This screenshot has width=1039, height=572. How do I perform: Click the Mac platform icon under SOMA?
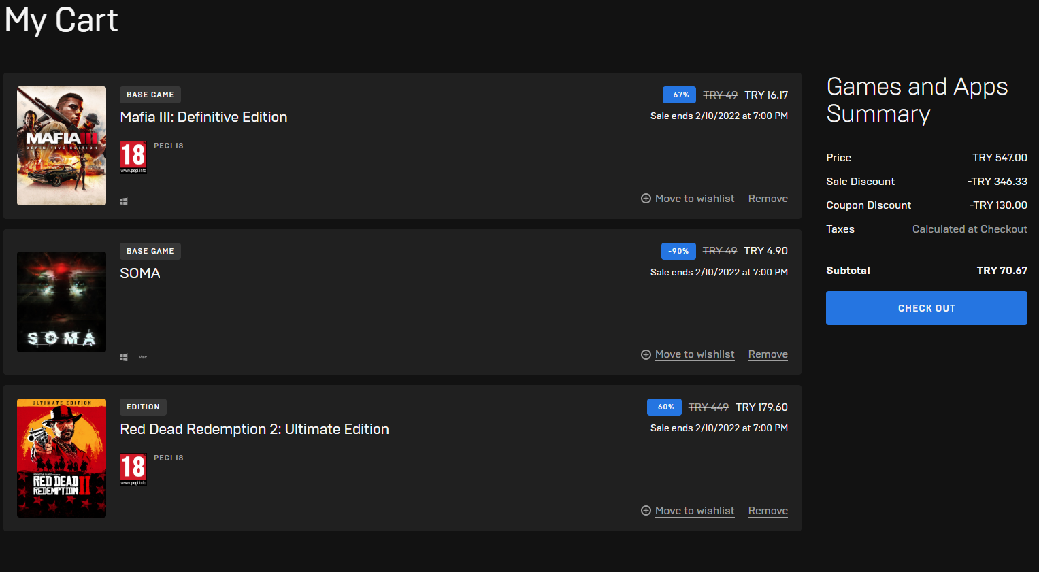(143, 357)
